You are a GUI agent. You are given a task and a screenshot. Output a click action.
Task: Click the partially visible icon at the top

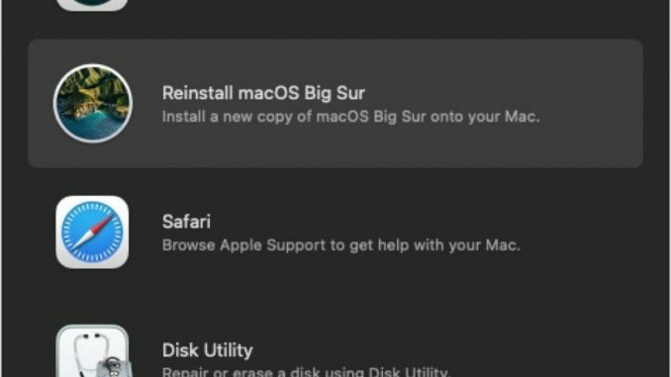coord(92,4)
